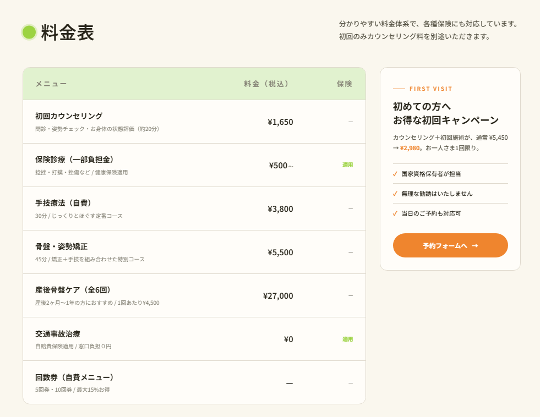Click the ¥5,500 price value
This screenshot has width=540, height=417.
pos(280,252)
